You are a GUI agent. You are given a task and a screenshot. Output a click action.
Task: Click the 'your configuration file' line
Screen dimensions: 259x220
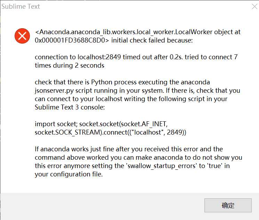point(69,174)
